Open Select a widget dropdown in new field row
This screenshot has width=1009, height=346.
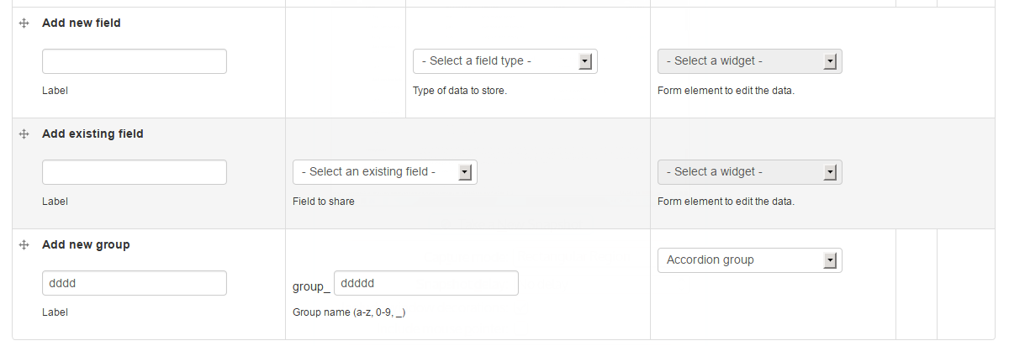tap(750, 61)
